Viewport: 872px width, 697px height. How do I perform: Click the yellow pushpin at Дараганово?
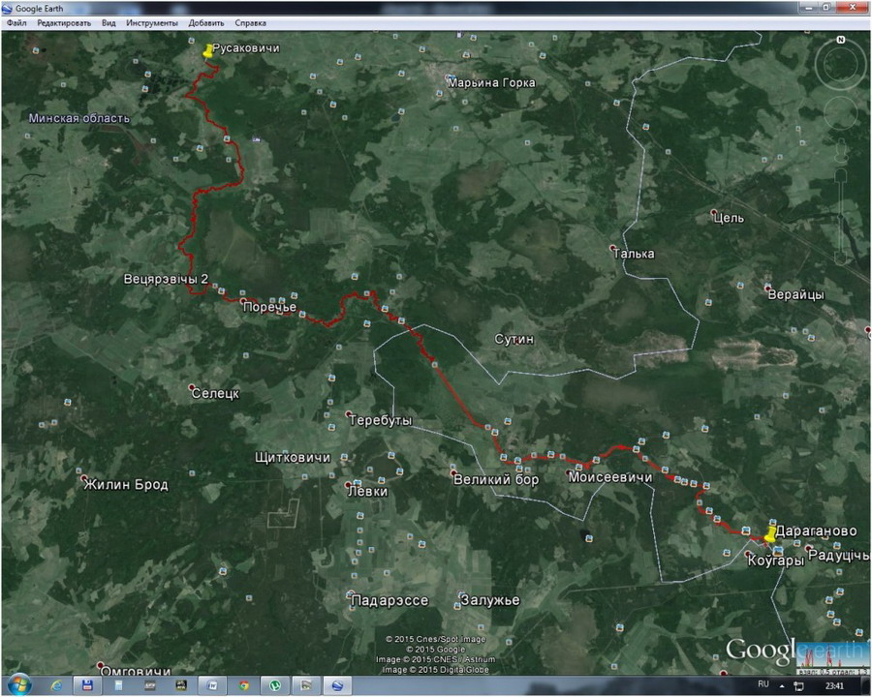point(769,533)
